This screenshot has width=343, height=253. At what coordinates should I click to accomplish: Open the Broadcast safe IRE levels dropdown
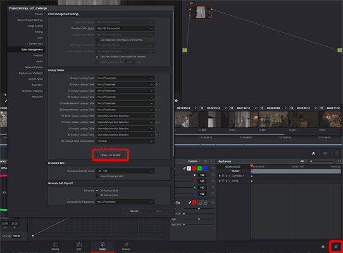125,171
